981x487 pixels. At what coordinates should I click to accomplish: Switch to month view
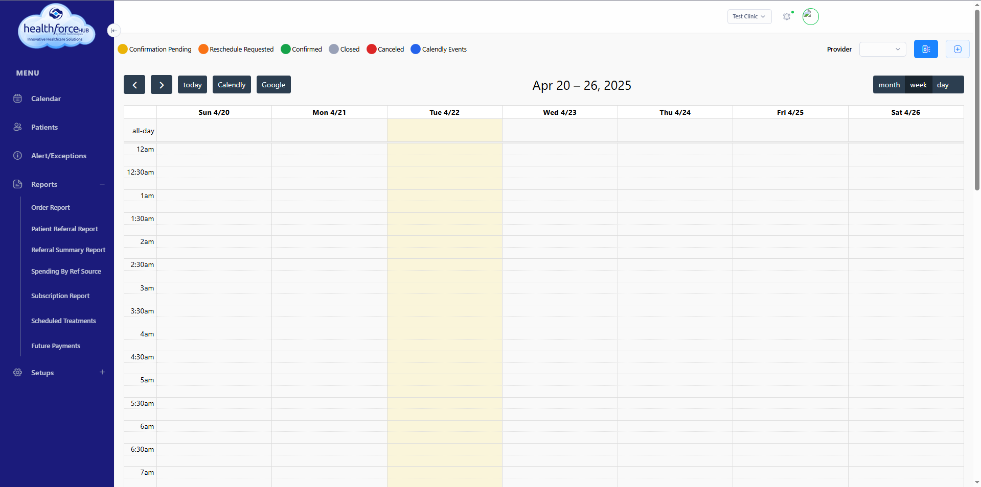(x=888, y=84)
